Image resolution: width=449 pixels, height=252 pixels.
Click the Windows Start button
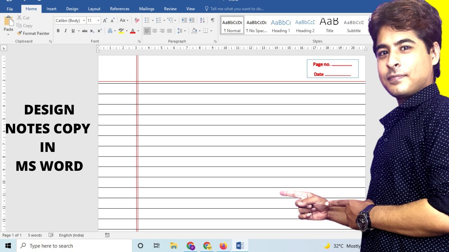pos(8,246)
